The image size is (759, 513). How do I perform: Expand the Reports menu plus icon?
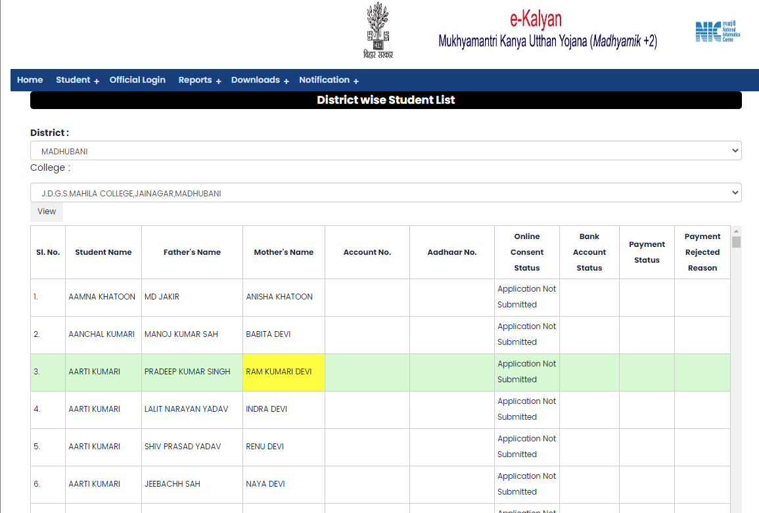pos(218,81)
